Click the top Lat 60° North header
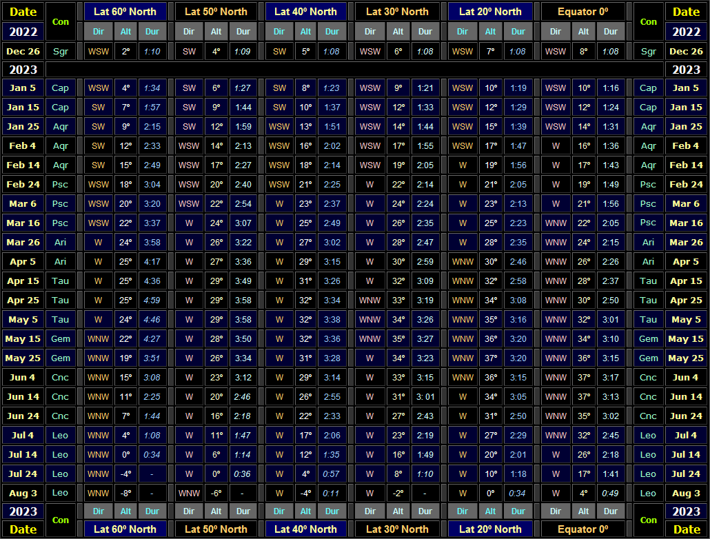710x539 pixels. click(x=125, y=11)
